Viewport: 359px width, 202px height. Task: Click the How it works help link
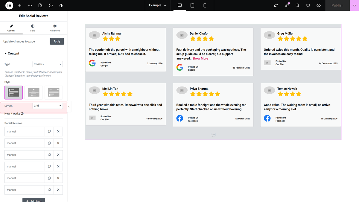point(14,114)
